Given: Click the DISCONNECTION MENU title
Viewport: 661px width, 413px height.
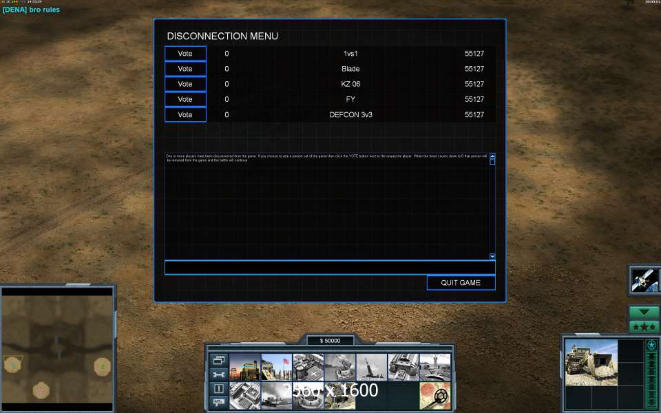Looking at the screenshot, I should tap(222, 36).
